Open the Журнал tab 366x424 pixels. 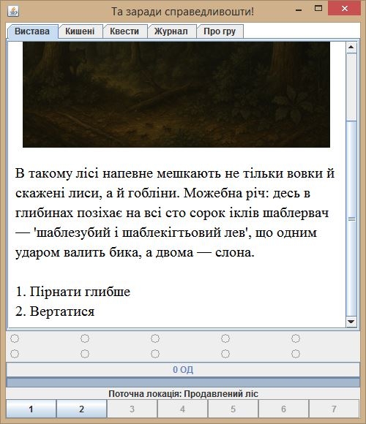click(x=171, y=31)
